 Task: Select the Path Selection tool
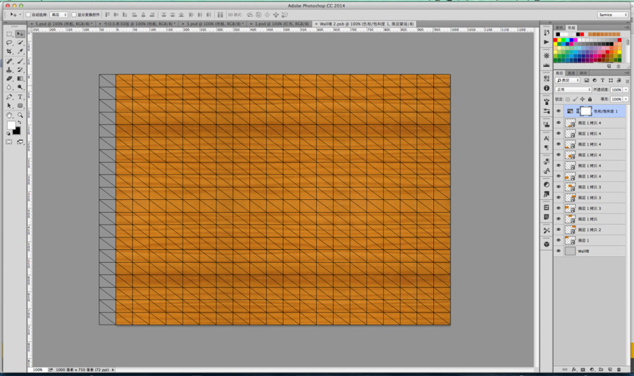(9, 106)
